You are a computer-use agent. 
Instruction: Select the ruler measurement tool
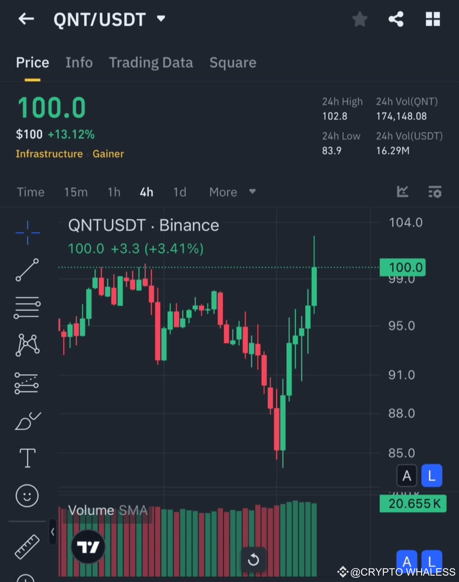(27, 546)
